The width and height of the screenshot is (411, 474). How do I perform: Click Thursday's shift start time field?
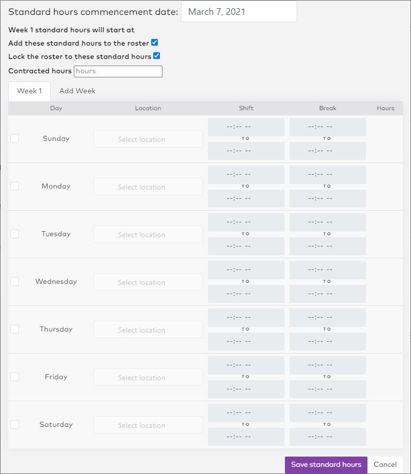pyautogui.click(x=246, y=318)
